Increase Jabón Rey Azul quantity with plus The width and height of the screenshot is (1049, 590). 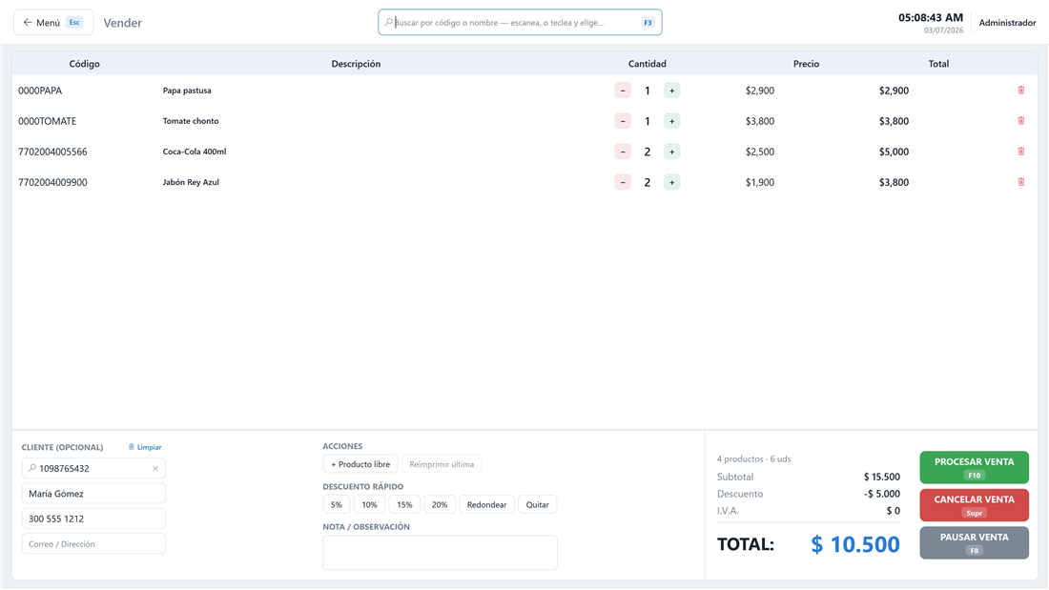coord(671,182)
